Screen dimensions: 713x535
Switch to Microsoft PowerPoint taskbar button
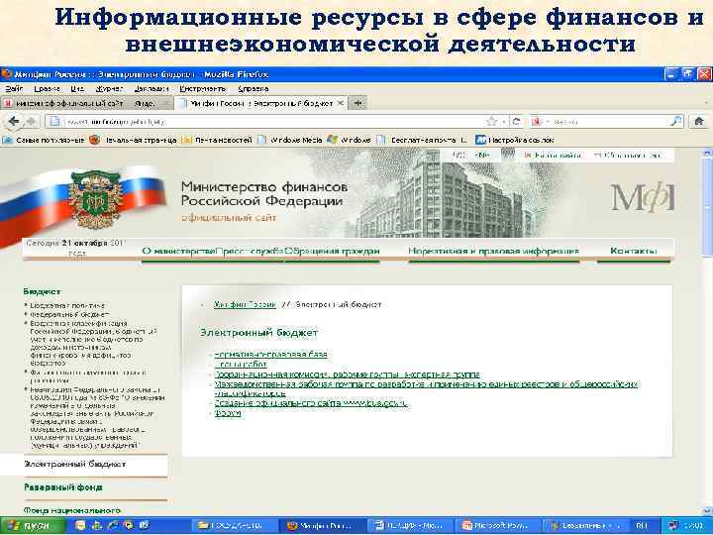pyautogui.click(x=496, y=526)
